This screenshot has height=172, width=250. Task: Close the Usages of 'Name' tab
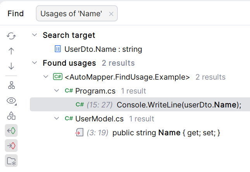[x=111, y=14]
